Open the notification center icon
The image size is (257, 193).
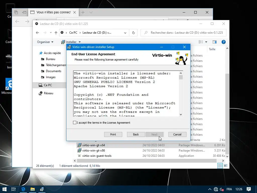point(249,189)
